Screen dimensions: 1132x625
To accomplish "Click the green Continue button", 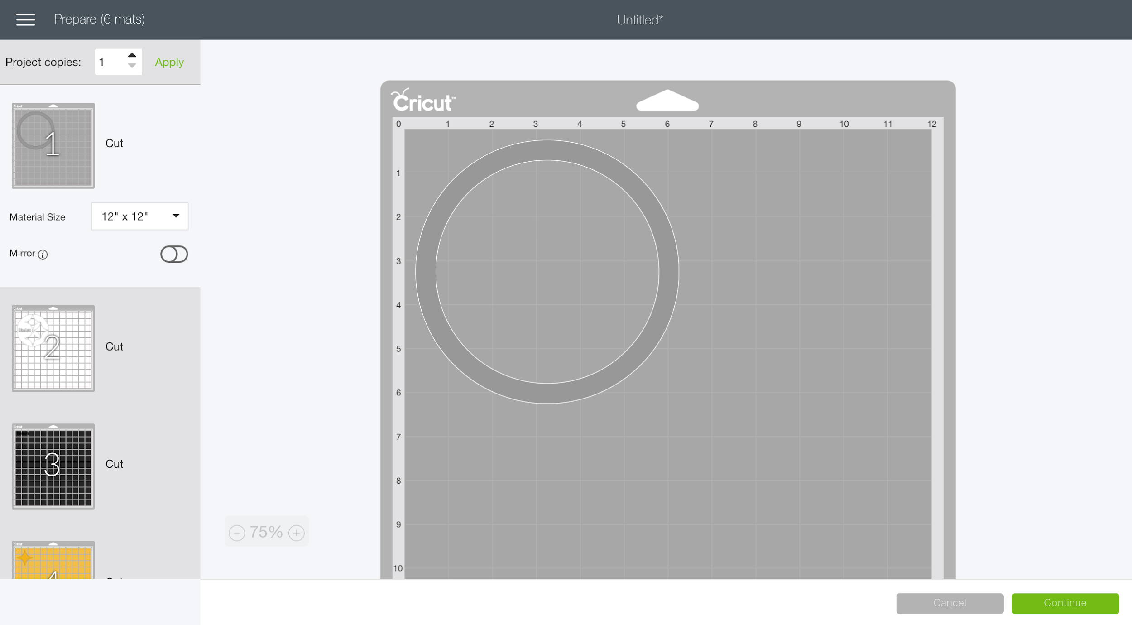I will pyautogui.click(x=1065, y=603).
